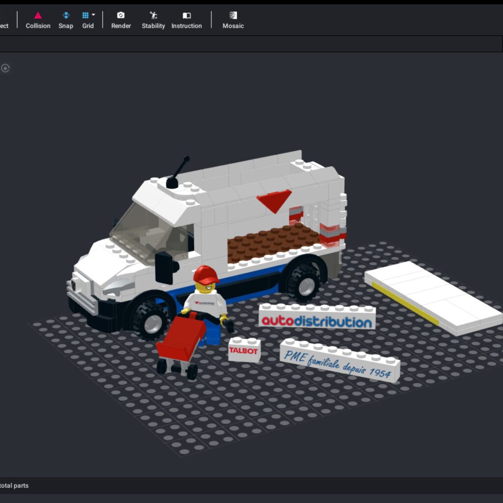503x503 pixels.
Task: Select the TALBOT printed brick
Action: click(x=244, y=351)
